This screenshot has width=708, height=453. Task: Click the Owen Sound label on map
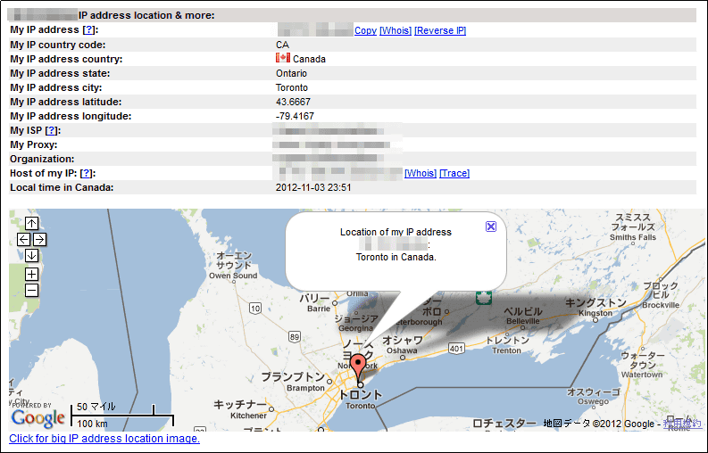(233, 266)
